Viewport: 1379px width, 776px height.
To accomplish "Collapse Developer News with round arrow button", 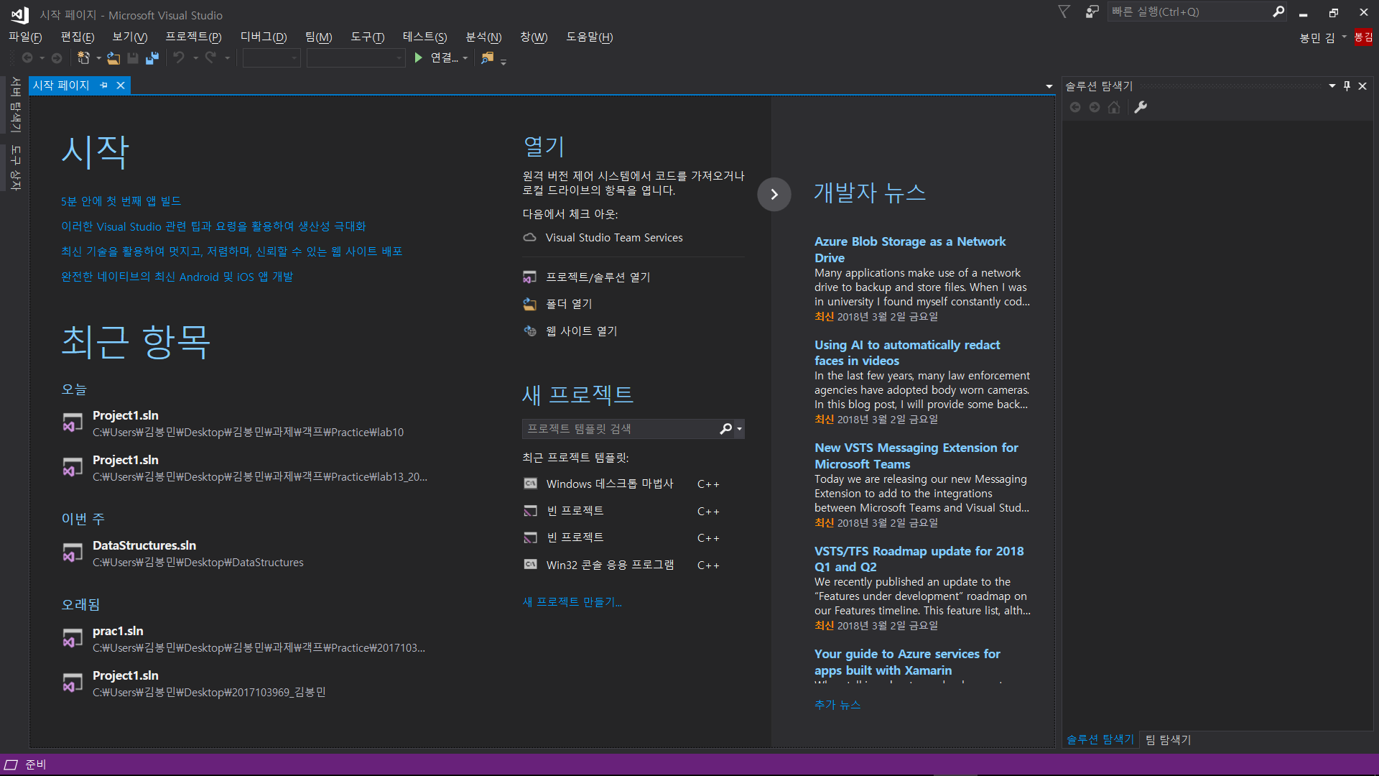I will pos(774,194).
